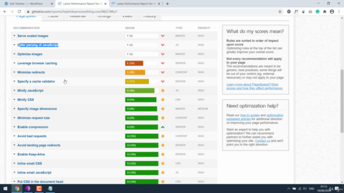Click the ENG language indicator in the system tray
This screenshot has height=193, width=344.
(x=312, y=188)
